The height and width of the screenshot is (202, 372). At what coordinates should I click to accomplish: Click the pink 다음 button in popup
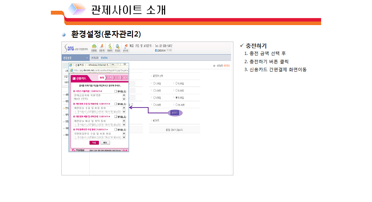[x=94, y=143]
